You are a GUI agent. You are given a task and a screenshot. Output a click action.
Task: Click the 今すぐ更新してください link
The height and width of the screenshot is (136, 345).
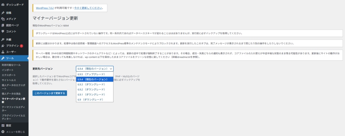tap(88, 8)
